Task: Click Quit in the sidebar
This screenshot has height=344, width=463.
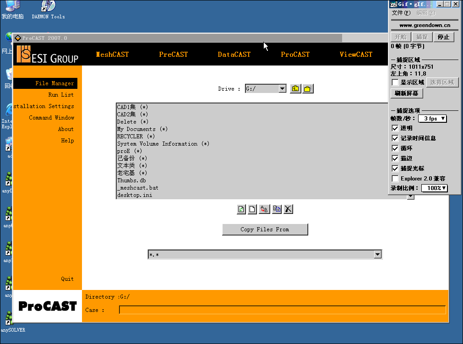Action: (x=67, y=279)
